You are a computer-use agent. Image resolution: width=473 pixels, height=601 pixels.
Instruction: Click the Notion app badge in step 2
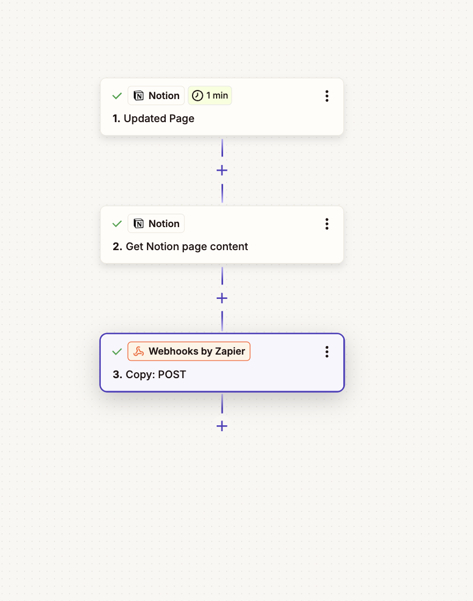click(156, 224)
